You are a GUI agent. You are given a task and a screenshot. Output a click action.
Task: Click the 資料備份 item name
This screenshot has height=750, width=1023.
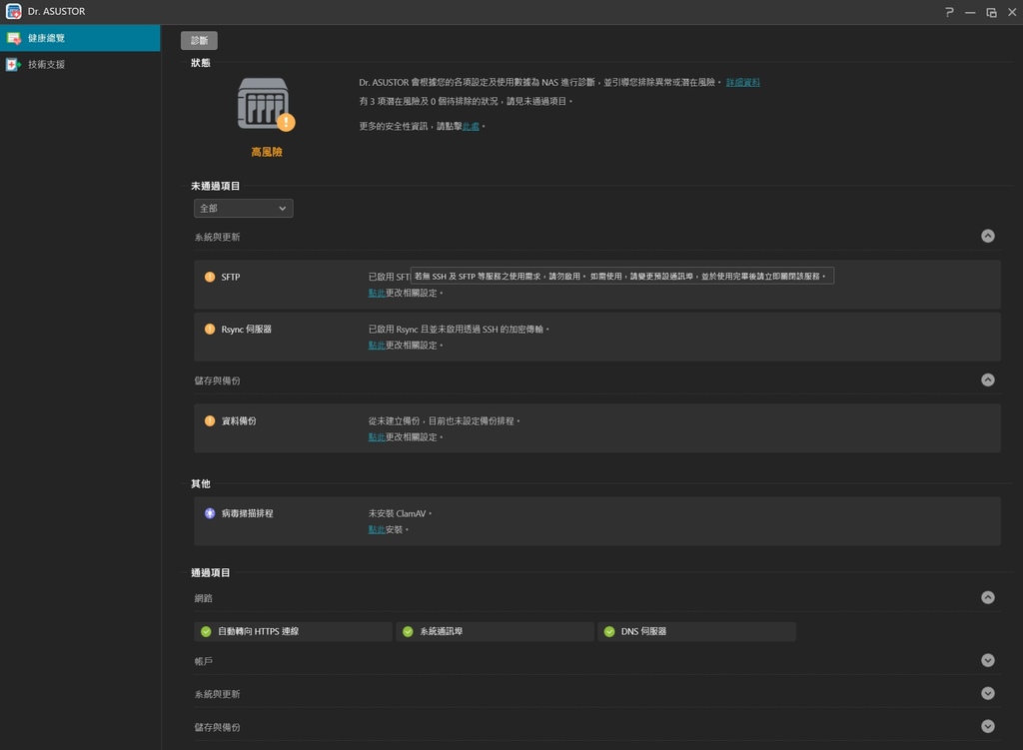tap(239, 421)
